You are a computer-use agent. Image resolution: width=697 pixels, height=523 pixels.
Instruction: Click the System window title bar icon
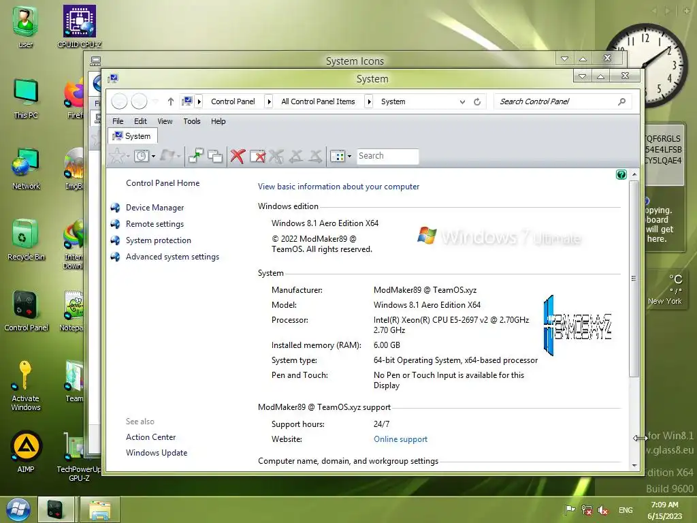click(112, 79)
